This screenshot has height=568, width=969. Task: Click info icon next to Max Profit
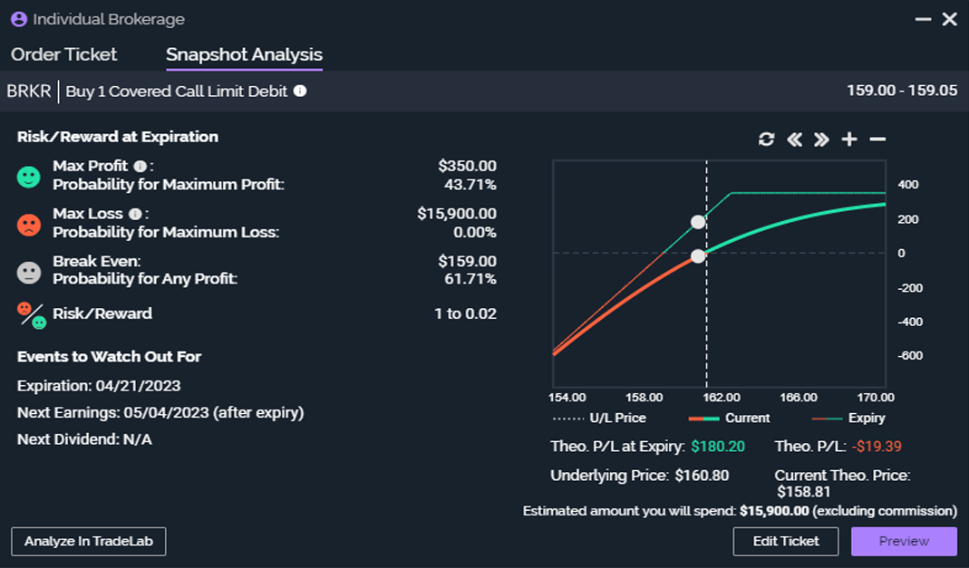tap(140, 167)
